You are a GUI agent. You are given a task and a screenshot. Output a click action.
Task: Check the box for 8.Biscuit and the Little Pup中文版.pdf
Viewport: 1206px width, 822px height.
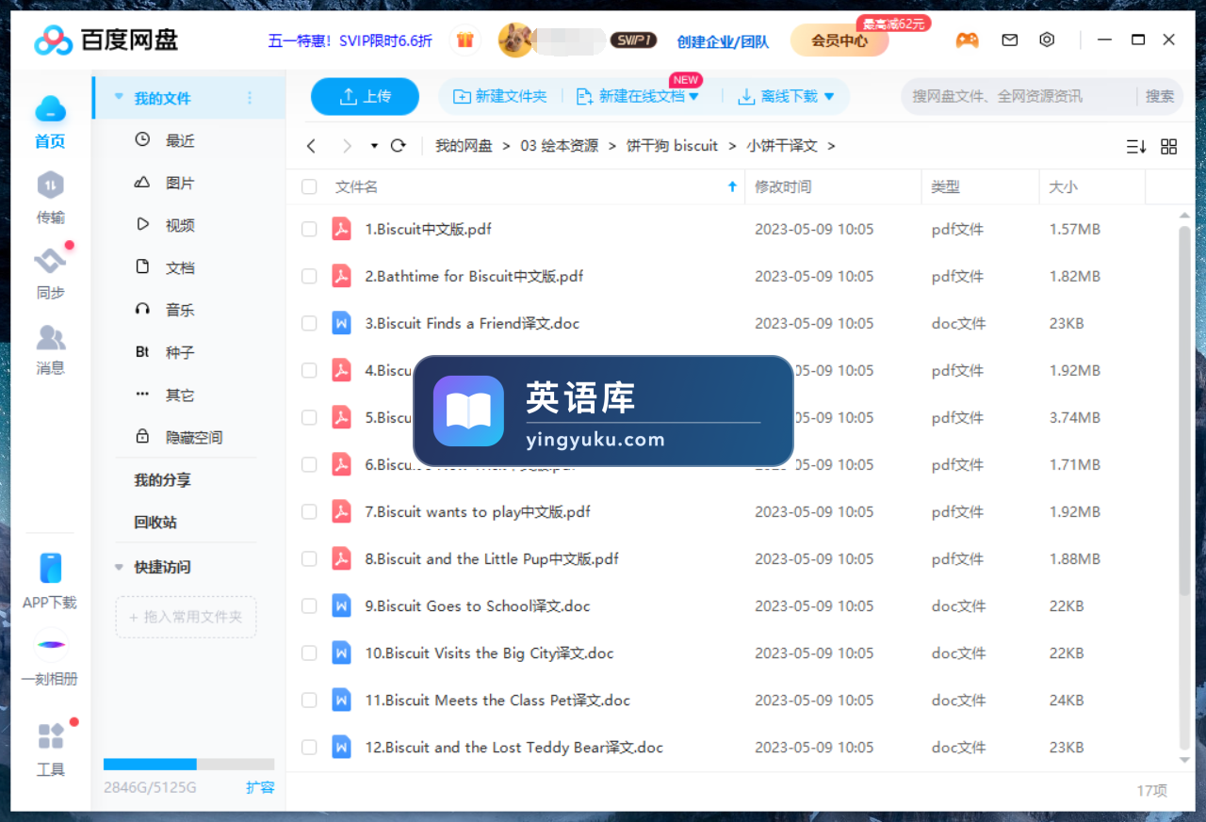point(309,558)
